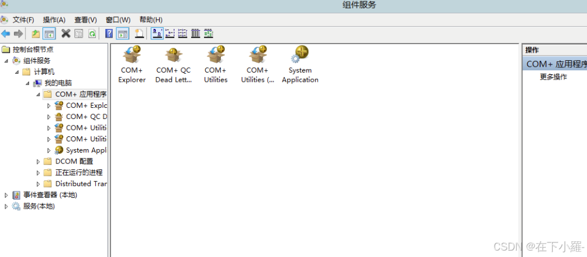Image resolution: width=587 pixels, height=257 pixels.
Task: Click the new item icon with star
Action: [x=139, y=34]
